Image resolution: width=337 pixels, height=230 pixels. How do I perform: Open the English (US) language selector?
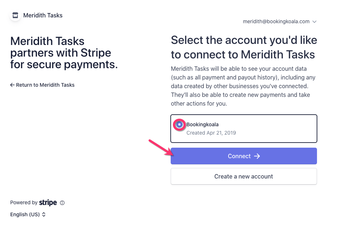25,214
